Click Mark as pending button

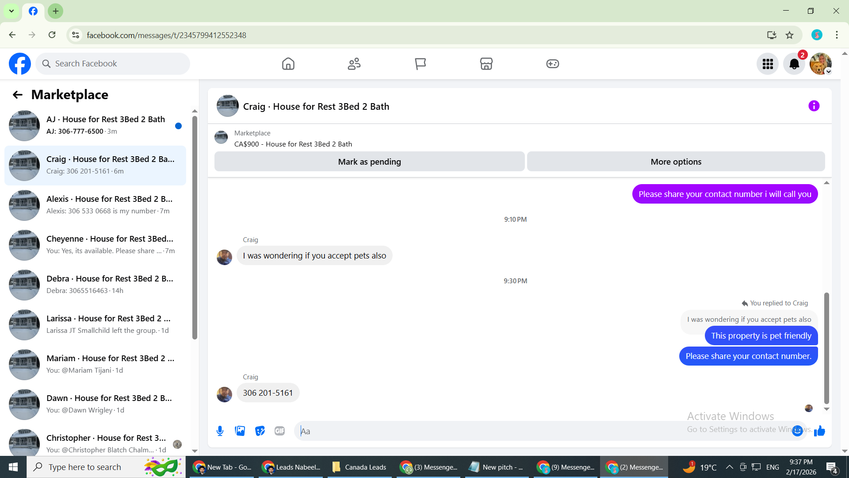click(369, 162)
